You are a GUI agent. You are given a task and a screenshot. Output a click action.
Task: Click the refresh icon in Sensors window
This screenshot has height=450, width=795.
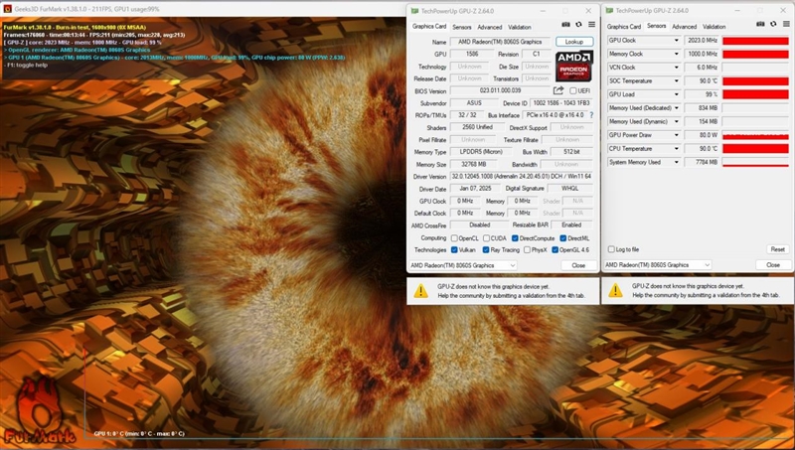click(773, 24)
